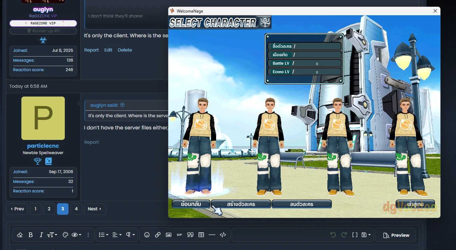Undo the last editor action

pyautogui.click(x=333, y=235)
